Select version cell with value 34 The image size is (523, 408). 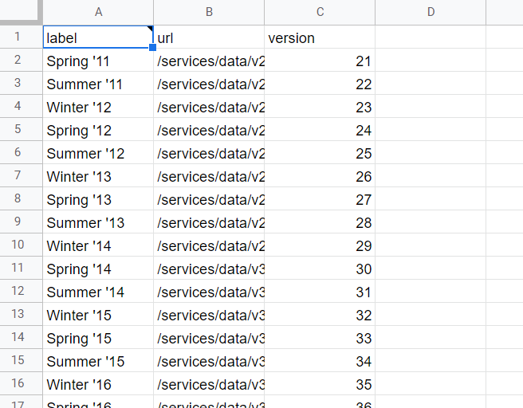click(x=320, y=360)
